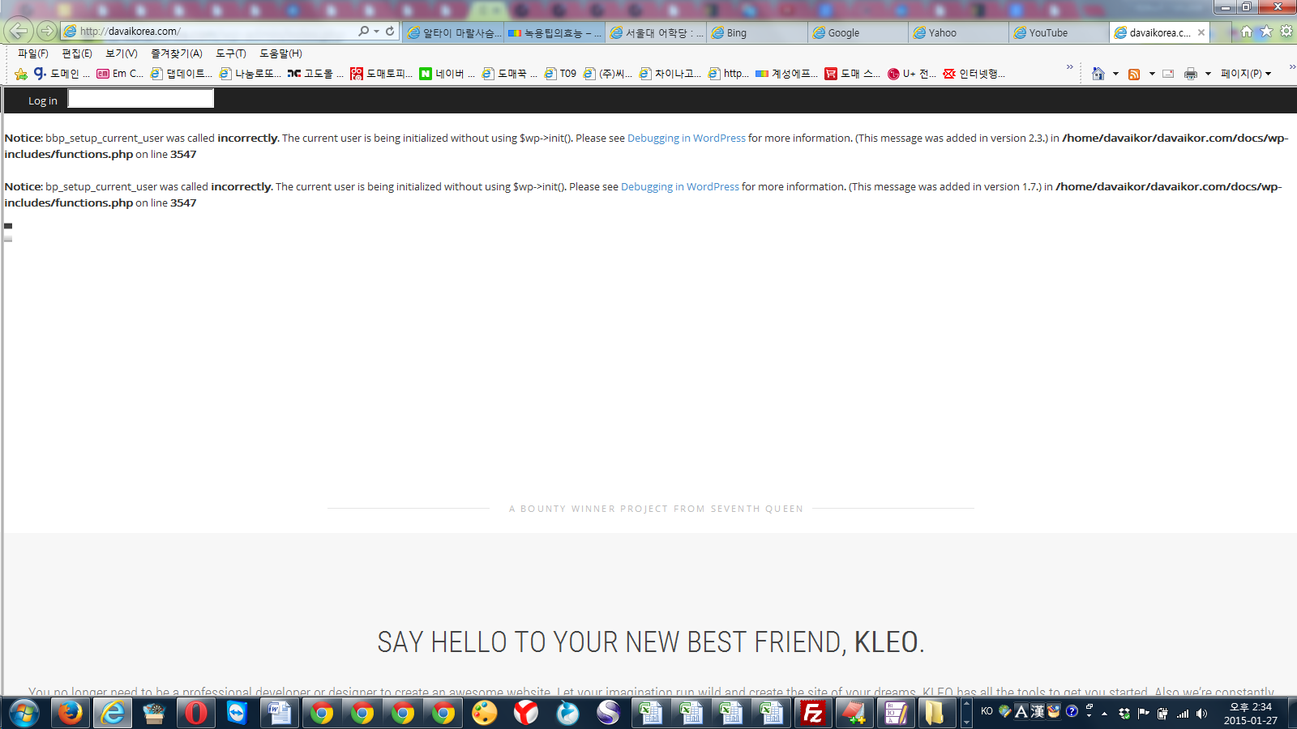1297x729 pixels.
Task: Click the Print icon in the command bar
Action: [1190, 74]
